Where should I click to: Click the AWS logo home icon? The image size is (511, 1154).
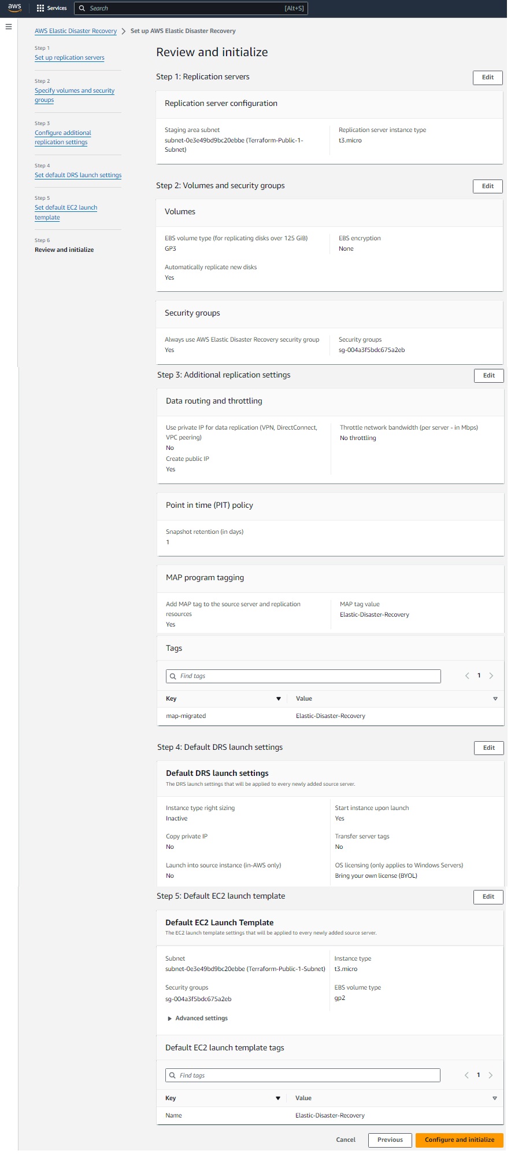[14, 8]
